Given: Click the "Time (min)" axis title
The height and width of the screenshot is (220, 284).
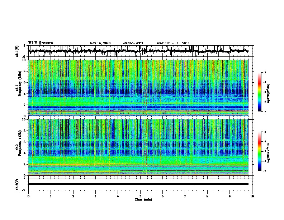Looking at the screenshot, I should pyautogui.click(x=143, y=200).
